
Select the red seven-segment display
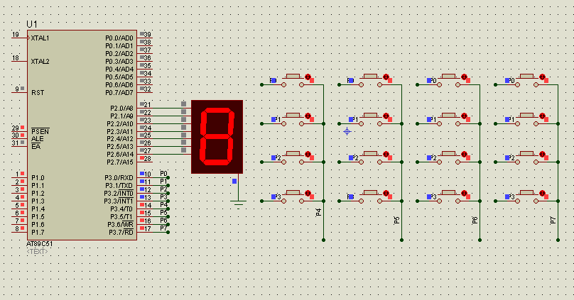pyautogui.click(x=217, y=137)
